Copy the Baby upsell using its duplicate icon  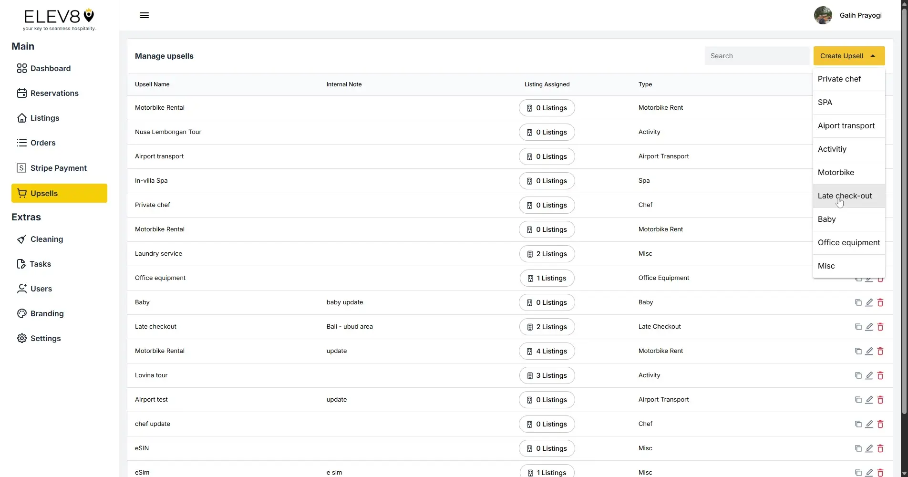857,302
